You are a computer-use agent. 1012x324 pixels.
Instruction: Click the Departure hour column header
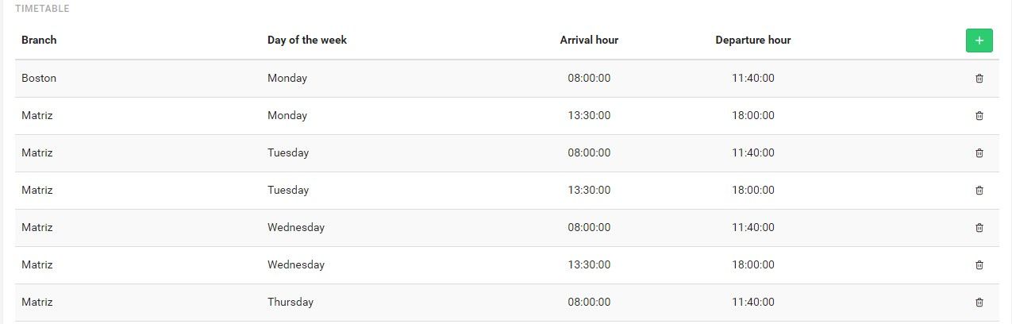753,40
